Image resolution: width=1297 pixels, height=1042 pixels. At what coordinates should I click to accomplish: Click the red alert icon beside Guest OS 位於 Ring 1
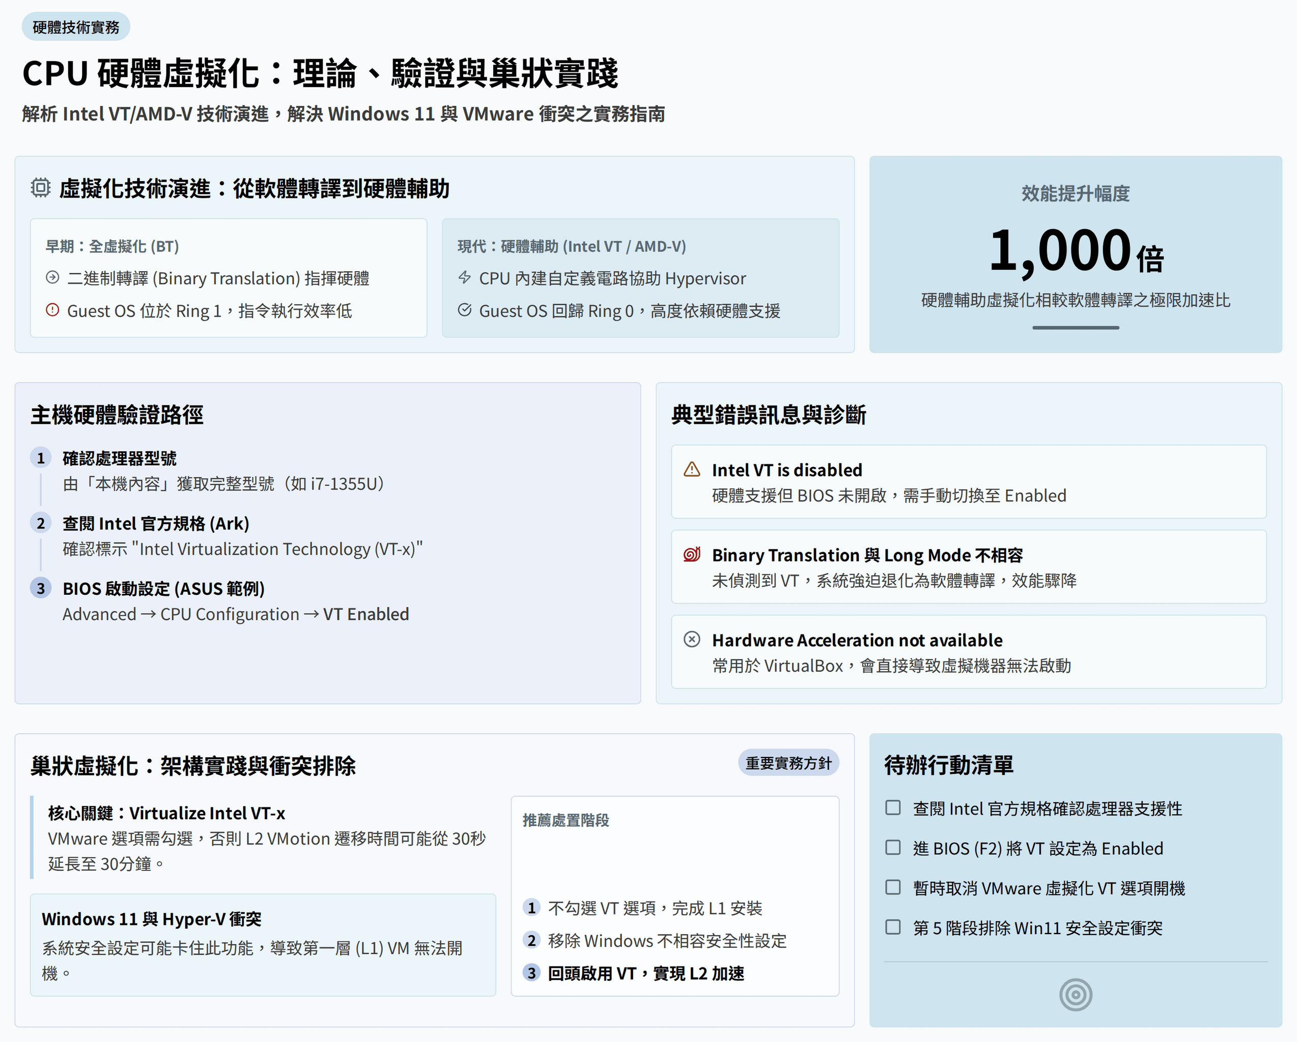click(x=53, y=310)
